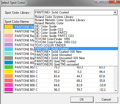
Task: Select DIC Color Guide CS2 library
Action: (x=76, y=30)
